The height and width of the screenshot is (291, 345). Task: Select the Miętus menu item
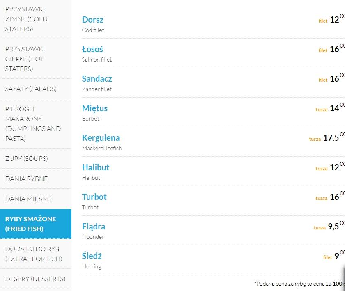click(x=95, y=108)
